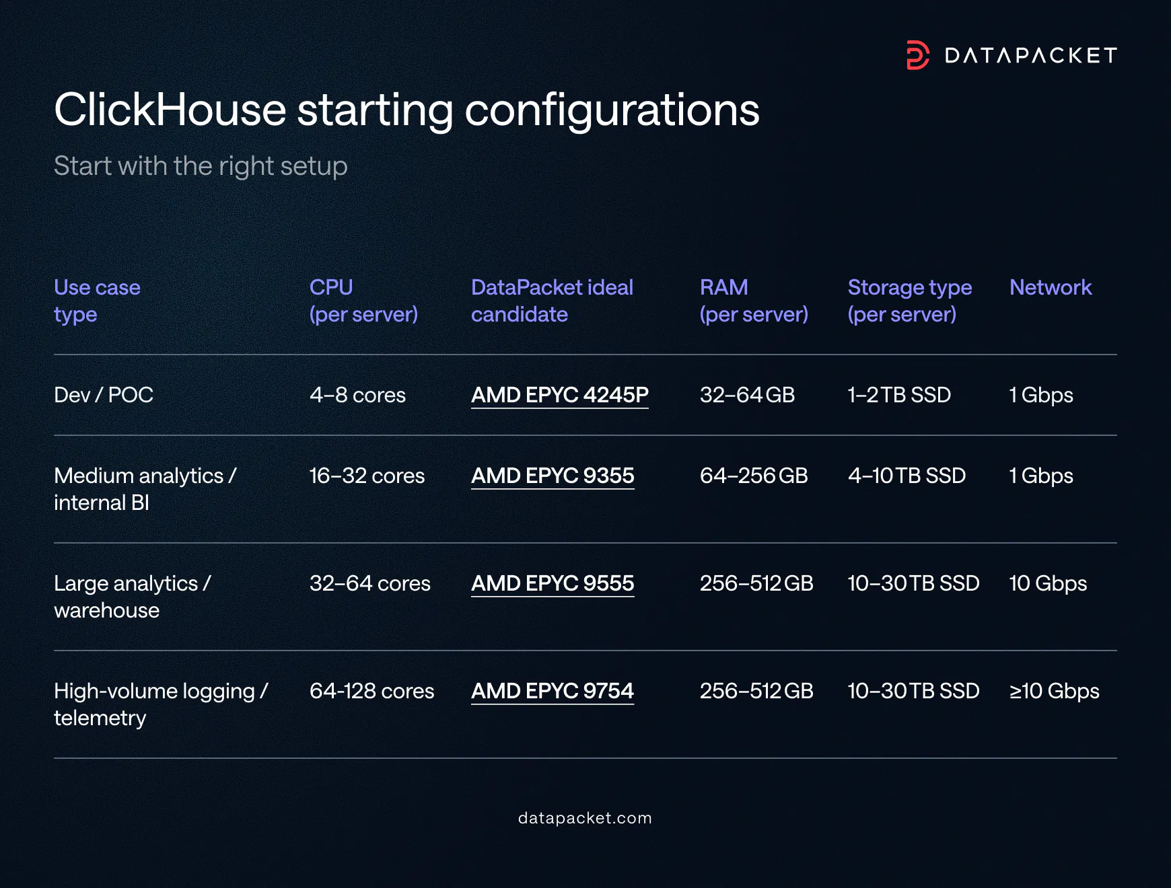This screenshot has height=888, width=1171.
Task: Open the AMD EPYC 9355 link
Action: [x=552, y=476]
